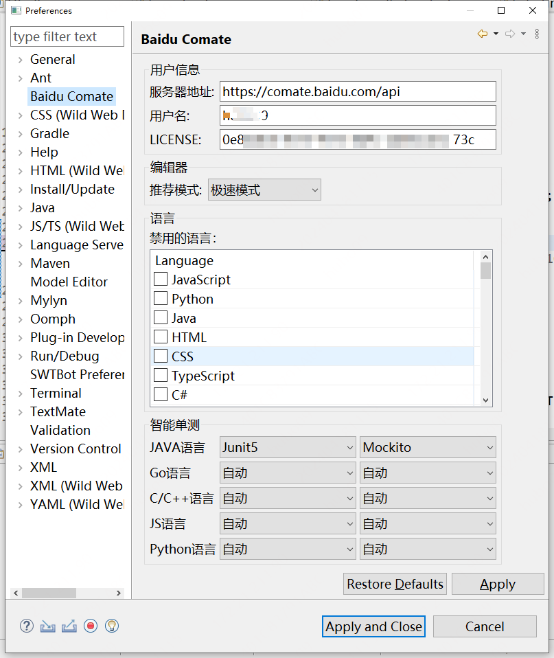This screenshot has width=554, height=658.
Task: Click the language list scrollbar thumb
Action: pos(485,271)
